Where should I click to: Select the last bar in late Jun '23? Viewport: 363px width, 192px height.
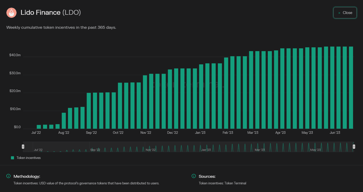point(351,87)
